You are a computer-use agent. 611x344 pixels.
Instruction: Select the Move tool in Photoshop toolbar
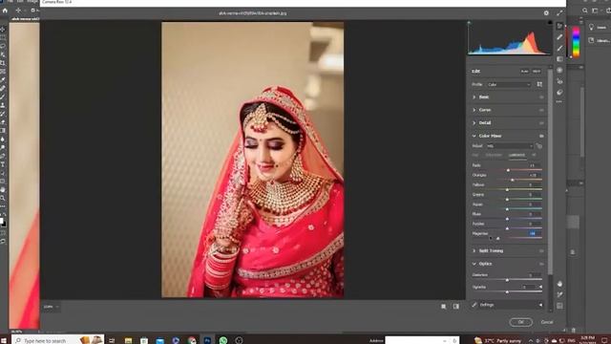pos(3,30)
